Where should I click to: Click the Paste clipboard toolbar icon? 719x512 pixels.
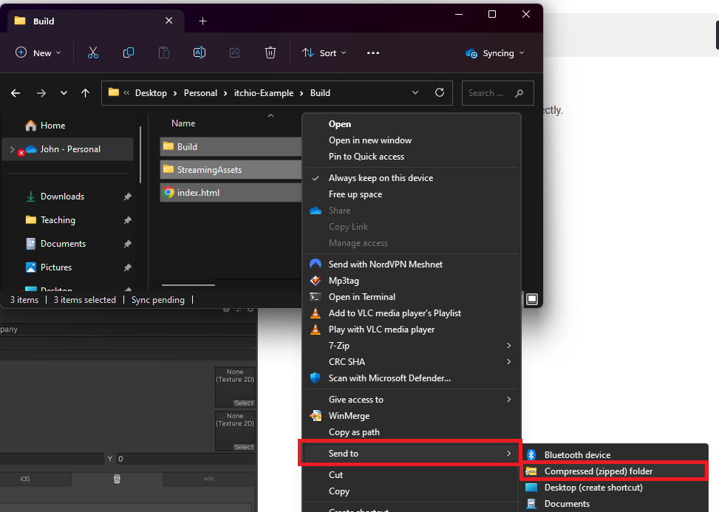[x=164, y=52]
